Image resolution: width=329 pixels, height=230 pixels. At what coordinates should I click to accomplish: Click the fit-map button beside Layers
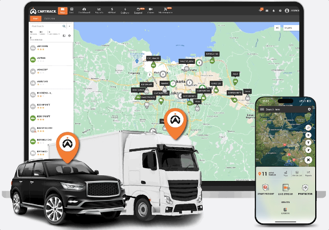click(277, 28)
